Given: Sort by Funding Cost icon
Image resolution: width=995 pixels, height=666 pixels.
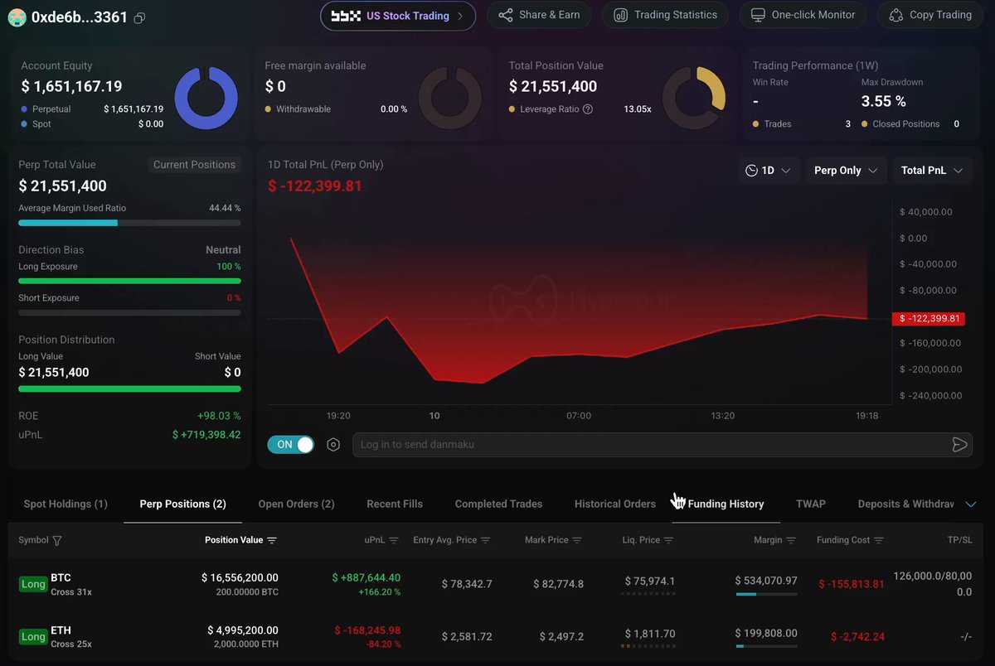Looking at the screenshot, I should click(879, 540).
